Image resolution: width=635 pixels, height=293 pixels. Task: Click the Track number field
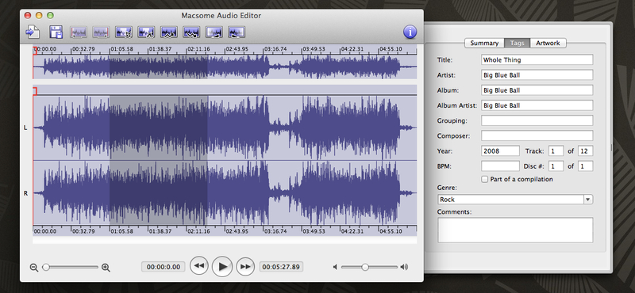pos(556,150)
